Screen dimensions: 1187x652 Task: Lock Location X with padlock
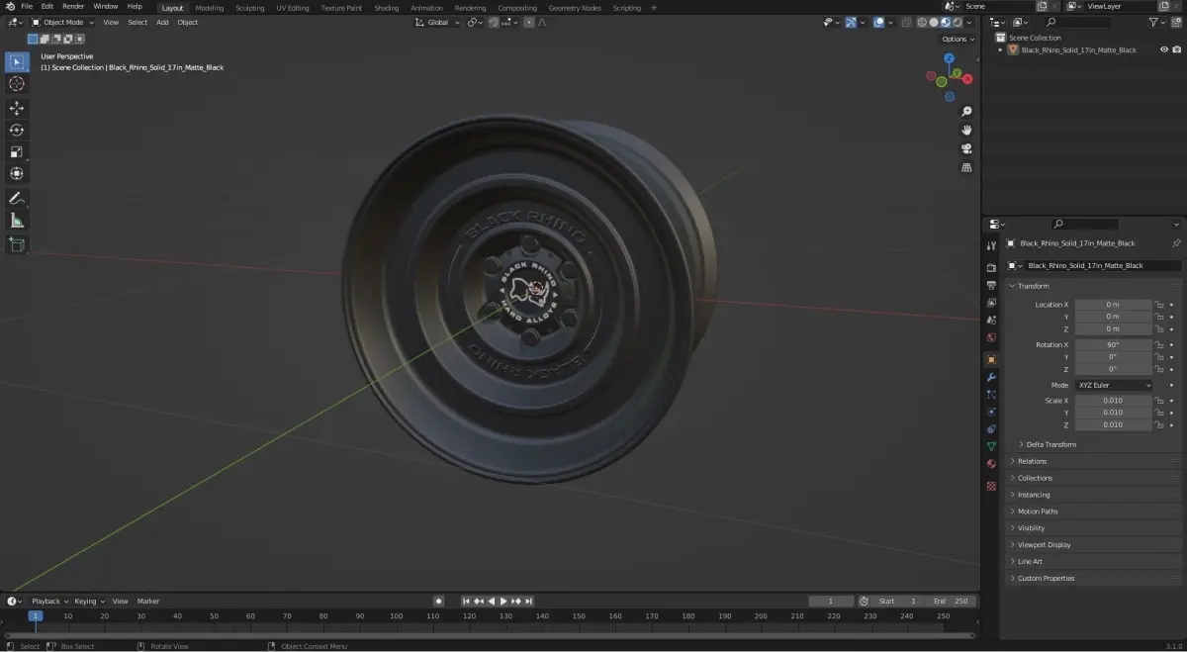[1158, 305]
